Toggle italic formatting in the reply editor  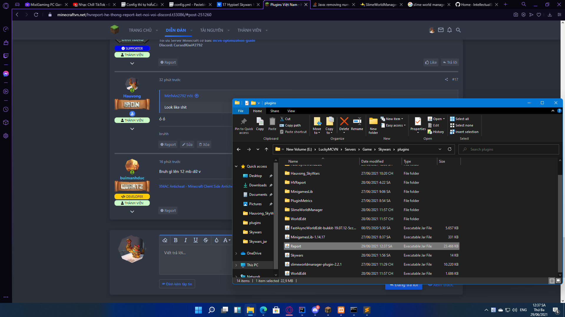click(x=186, y=240)
